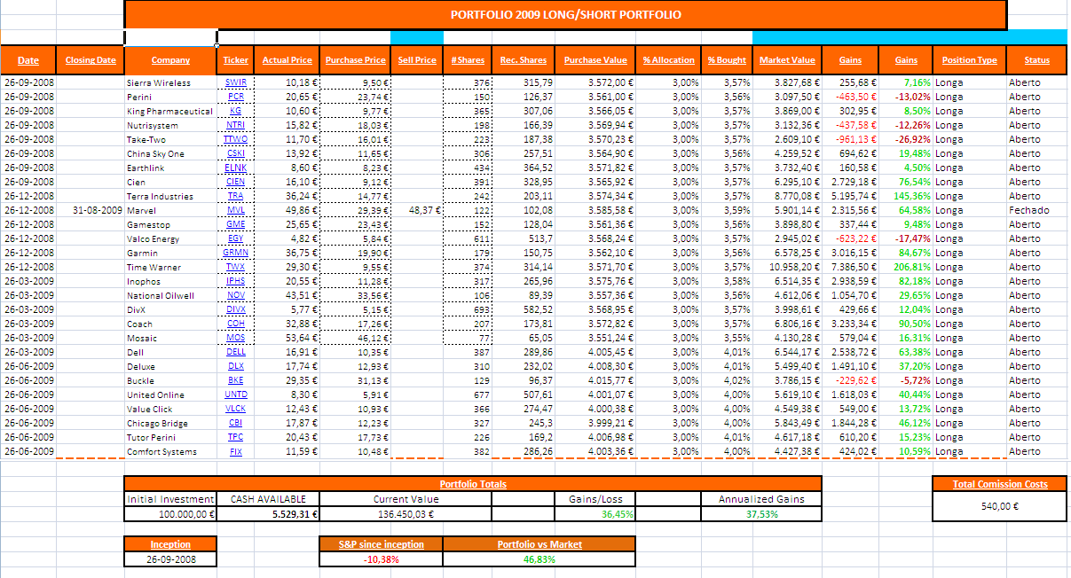Select the Sierra Wireless company cell
This screenshot has height=578, width=1071.
[171, 82]
